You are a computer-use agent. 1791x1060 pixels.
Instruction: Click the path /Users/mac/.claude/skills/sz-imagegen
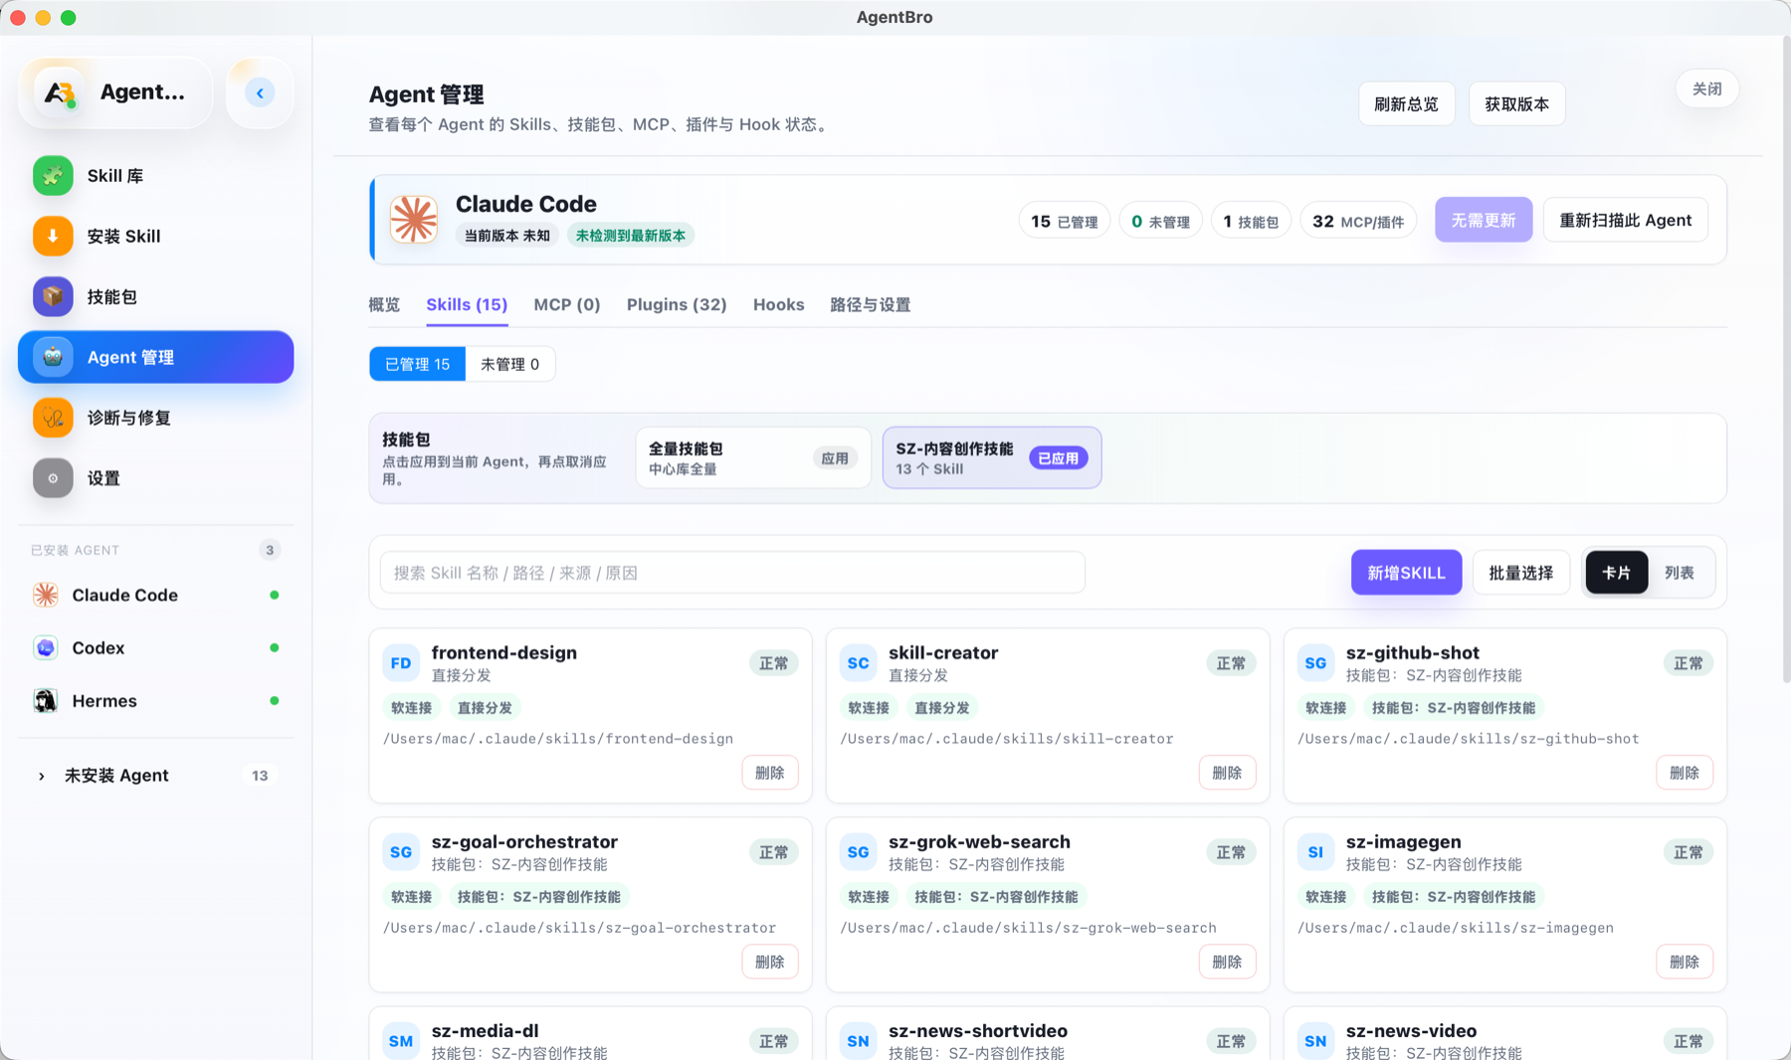click(1455, 928)
